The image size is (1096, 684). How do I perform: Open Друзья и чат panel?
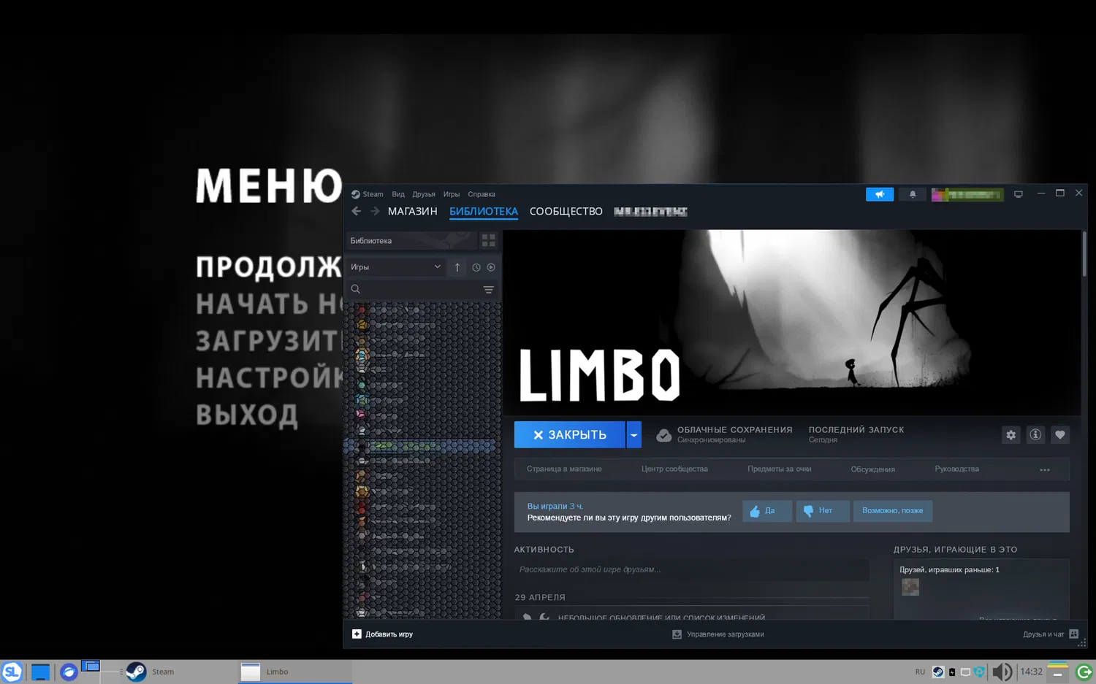click(x=1051, y=634)
